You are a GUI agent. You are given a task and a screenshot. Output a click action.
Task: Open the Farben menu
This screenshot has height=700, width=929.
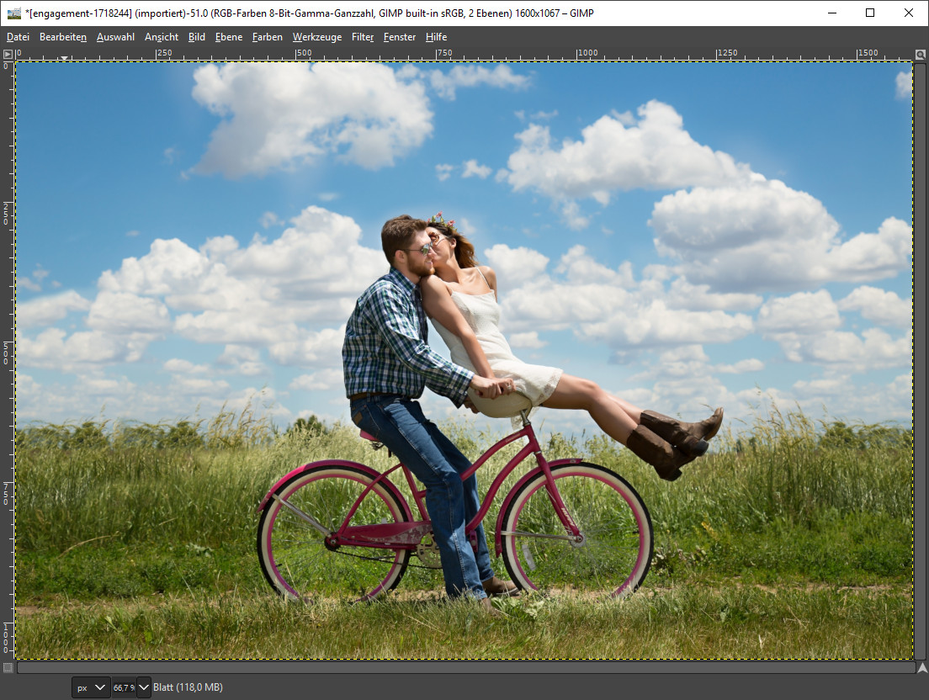click(267, 37)
